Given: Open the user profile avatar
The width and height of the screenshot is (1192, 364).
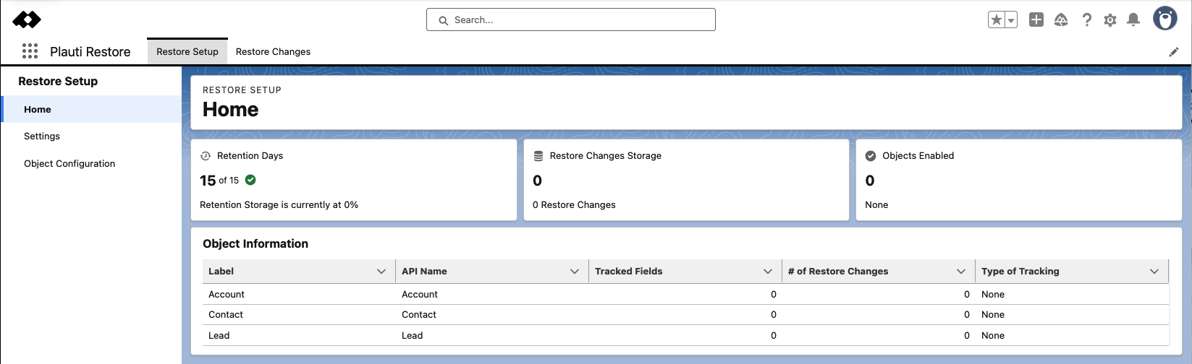Looking at the screenshot, I should 1165,19.
